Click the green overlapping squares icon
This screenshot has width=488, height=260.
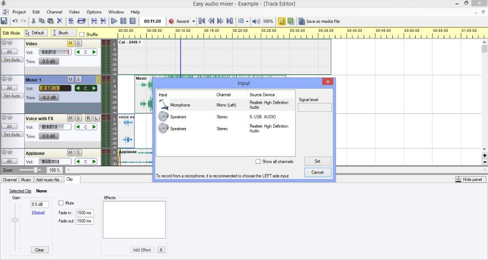click(291, 21)
